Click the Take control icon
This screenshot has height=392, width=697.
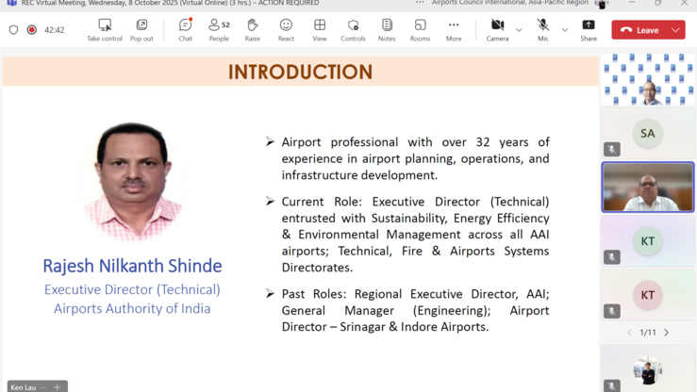pos(105,29)
